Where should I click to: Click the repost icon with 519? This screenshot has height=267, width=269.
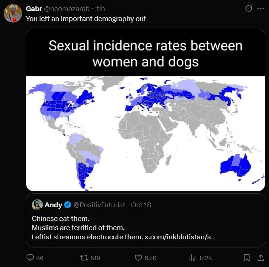coord(84,257)
